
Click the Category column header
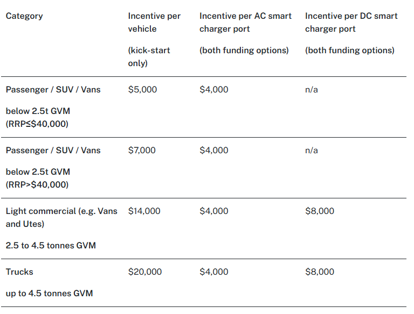(x=24, y=16)
